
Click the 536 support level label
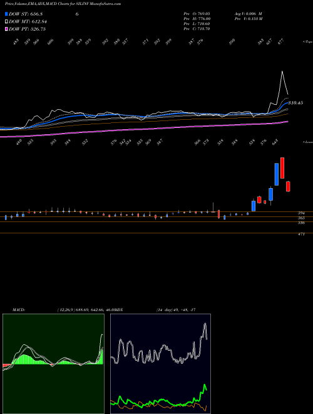click(301, 223)
